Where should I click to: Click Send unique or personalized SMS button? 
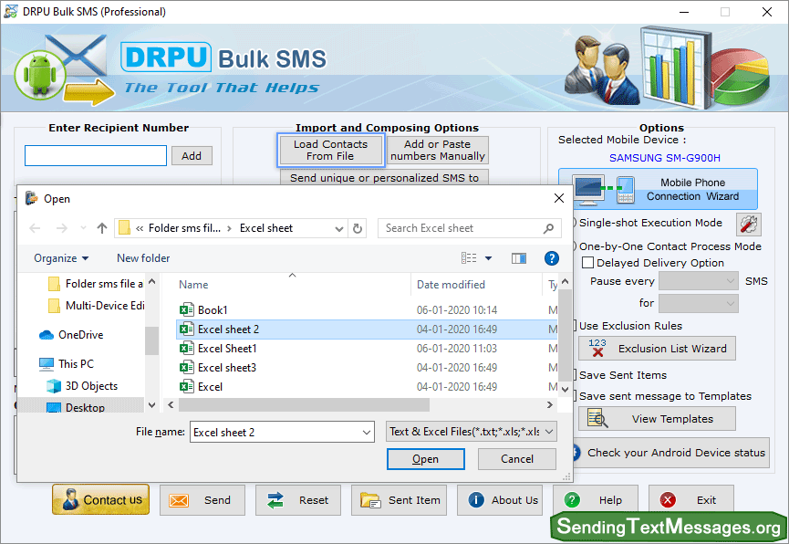(384, 178)
